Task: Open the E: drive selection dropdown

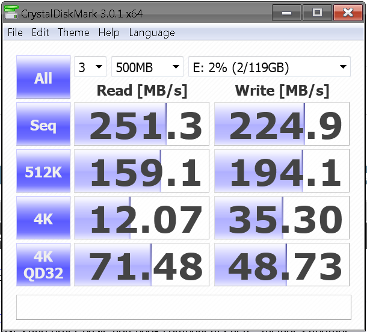Action: [270, 67]
